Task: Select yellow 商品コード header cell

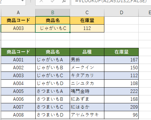Action: pos(18,20)
